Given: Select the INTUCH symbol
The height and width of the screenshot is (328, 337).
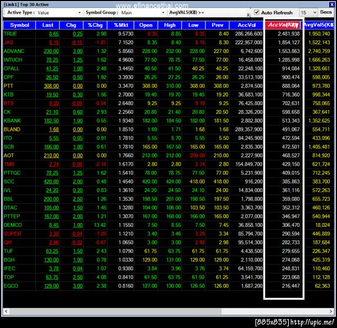Looking at the screenshot, I should pyautogui.click(x=13, y=60).
